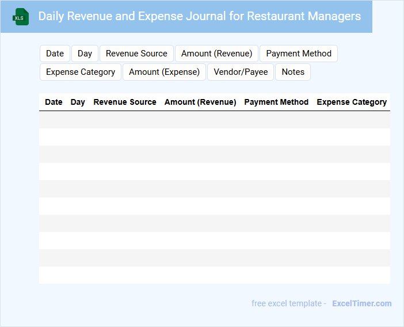
Task: Select the Vendor/Payee tag
Action: coord(241,72)
